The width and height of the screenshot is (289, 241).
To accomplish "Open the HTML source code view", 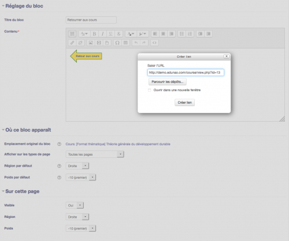I will 154,43.
